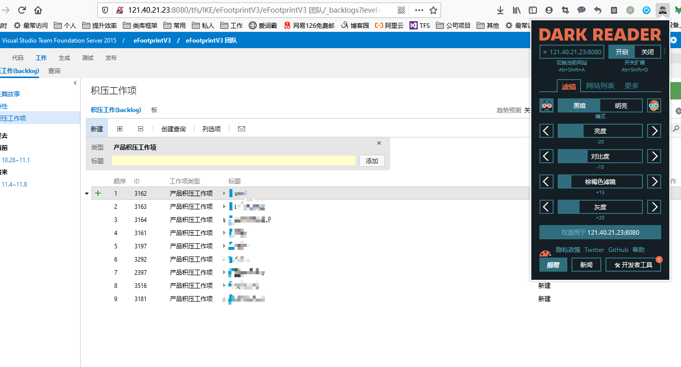This screenshot has width=681, height=367.
Task: Click the email envelope icon in backlog toolbar
Action: pyautogui.click(x=242, y=129)
